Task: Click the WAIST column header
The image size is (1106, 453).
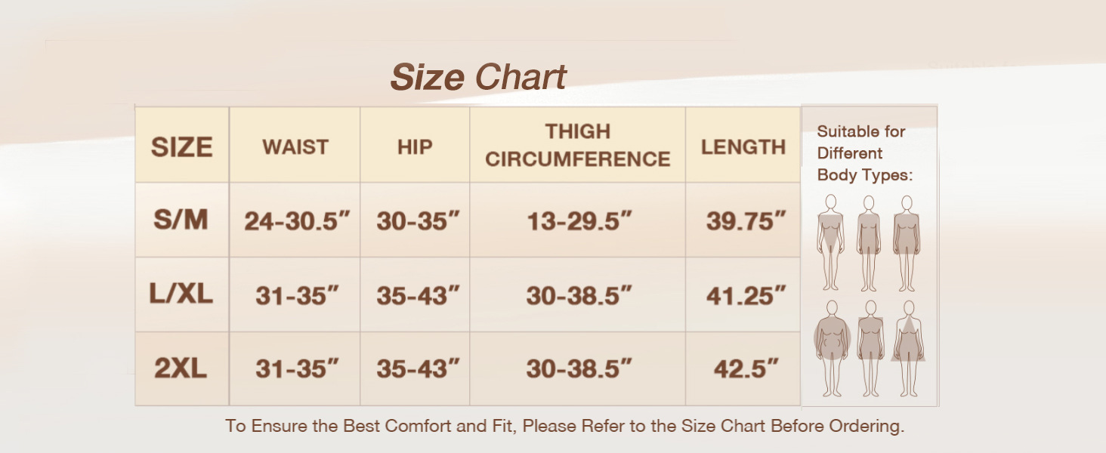Action: 295,146
